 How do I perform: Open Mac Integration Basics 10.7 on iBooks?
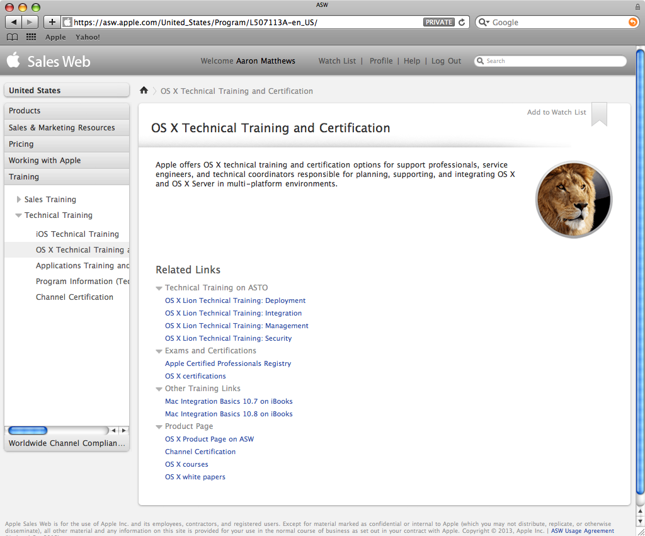229,401
